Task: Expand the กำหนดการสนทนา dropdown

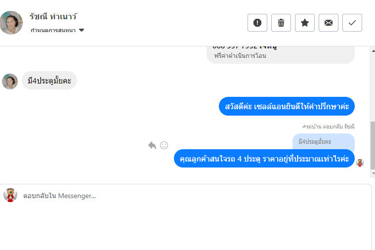Action: pyautogui.click(x=82, y=31)
